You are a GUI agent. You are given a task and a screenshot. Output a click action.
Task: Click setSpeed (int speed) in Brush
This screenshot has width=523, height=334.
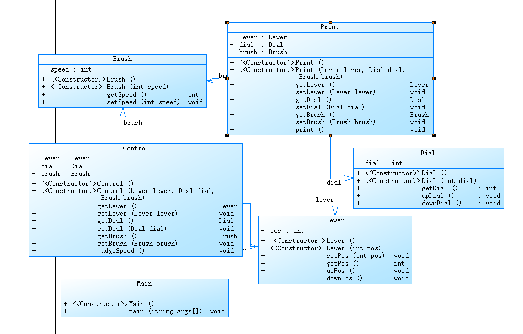(143, 102)
